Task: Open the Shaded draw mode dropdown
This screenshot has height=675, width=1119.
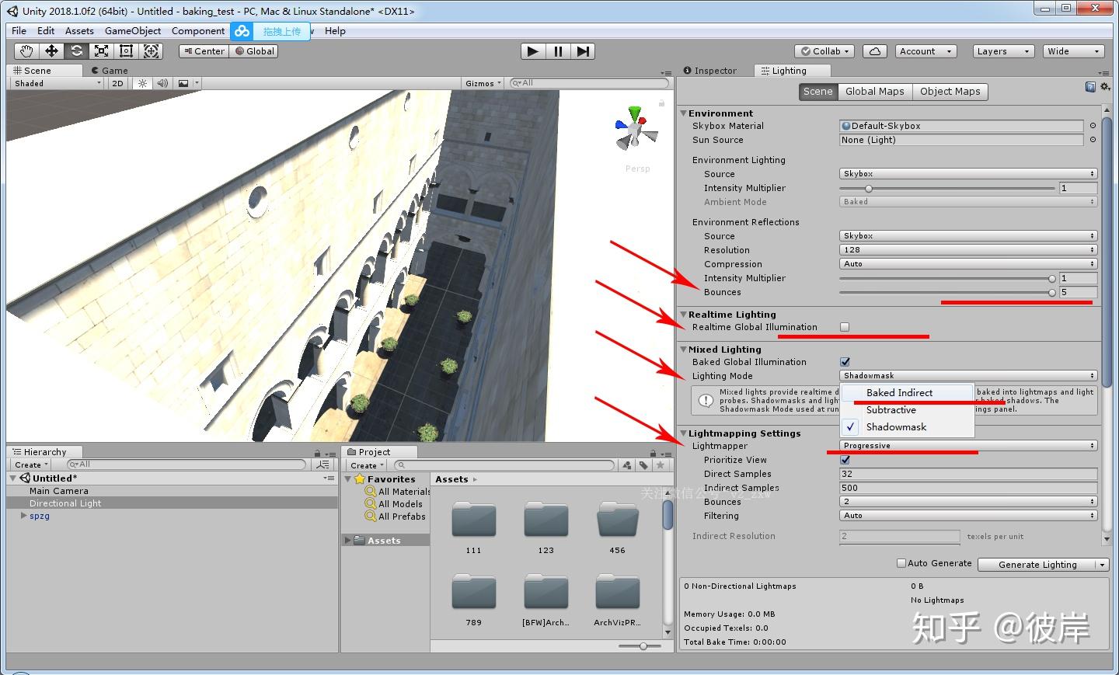Action: coord(57,83)
